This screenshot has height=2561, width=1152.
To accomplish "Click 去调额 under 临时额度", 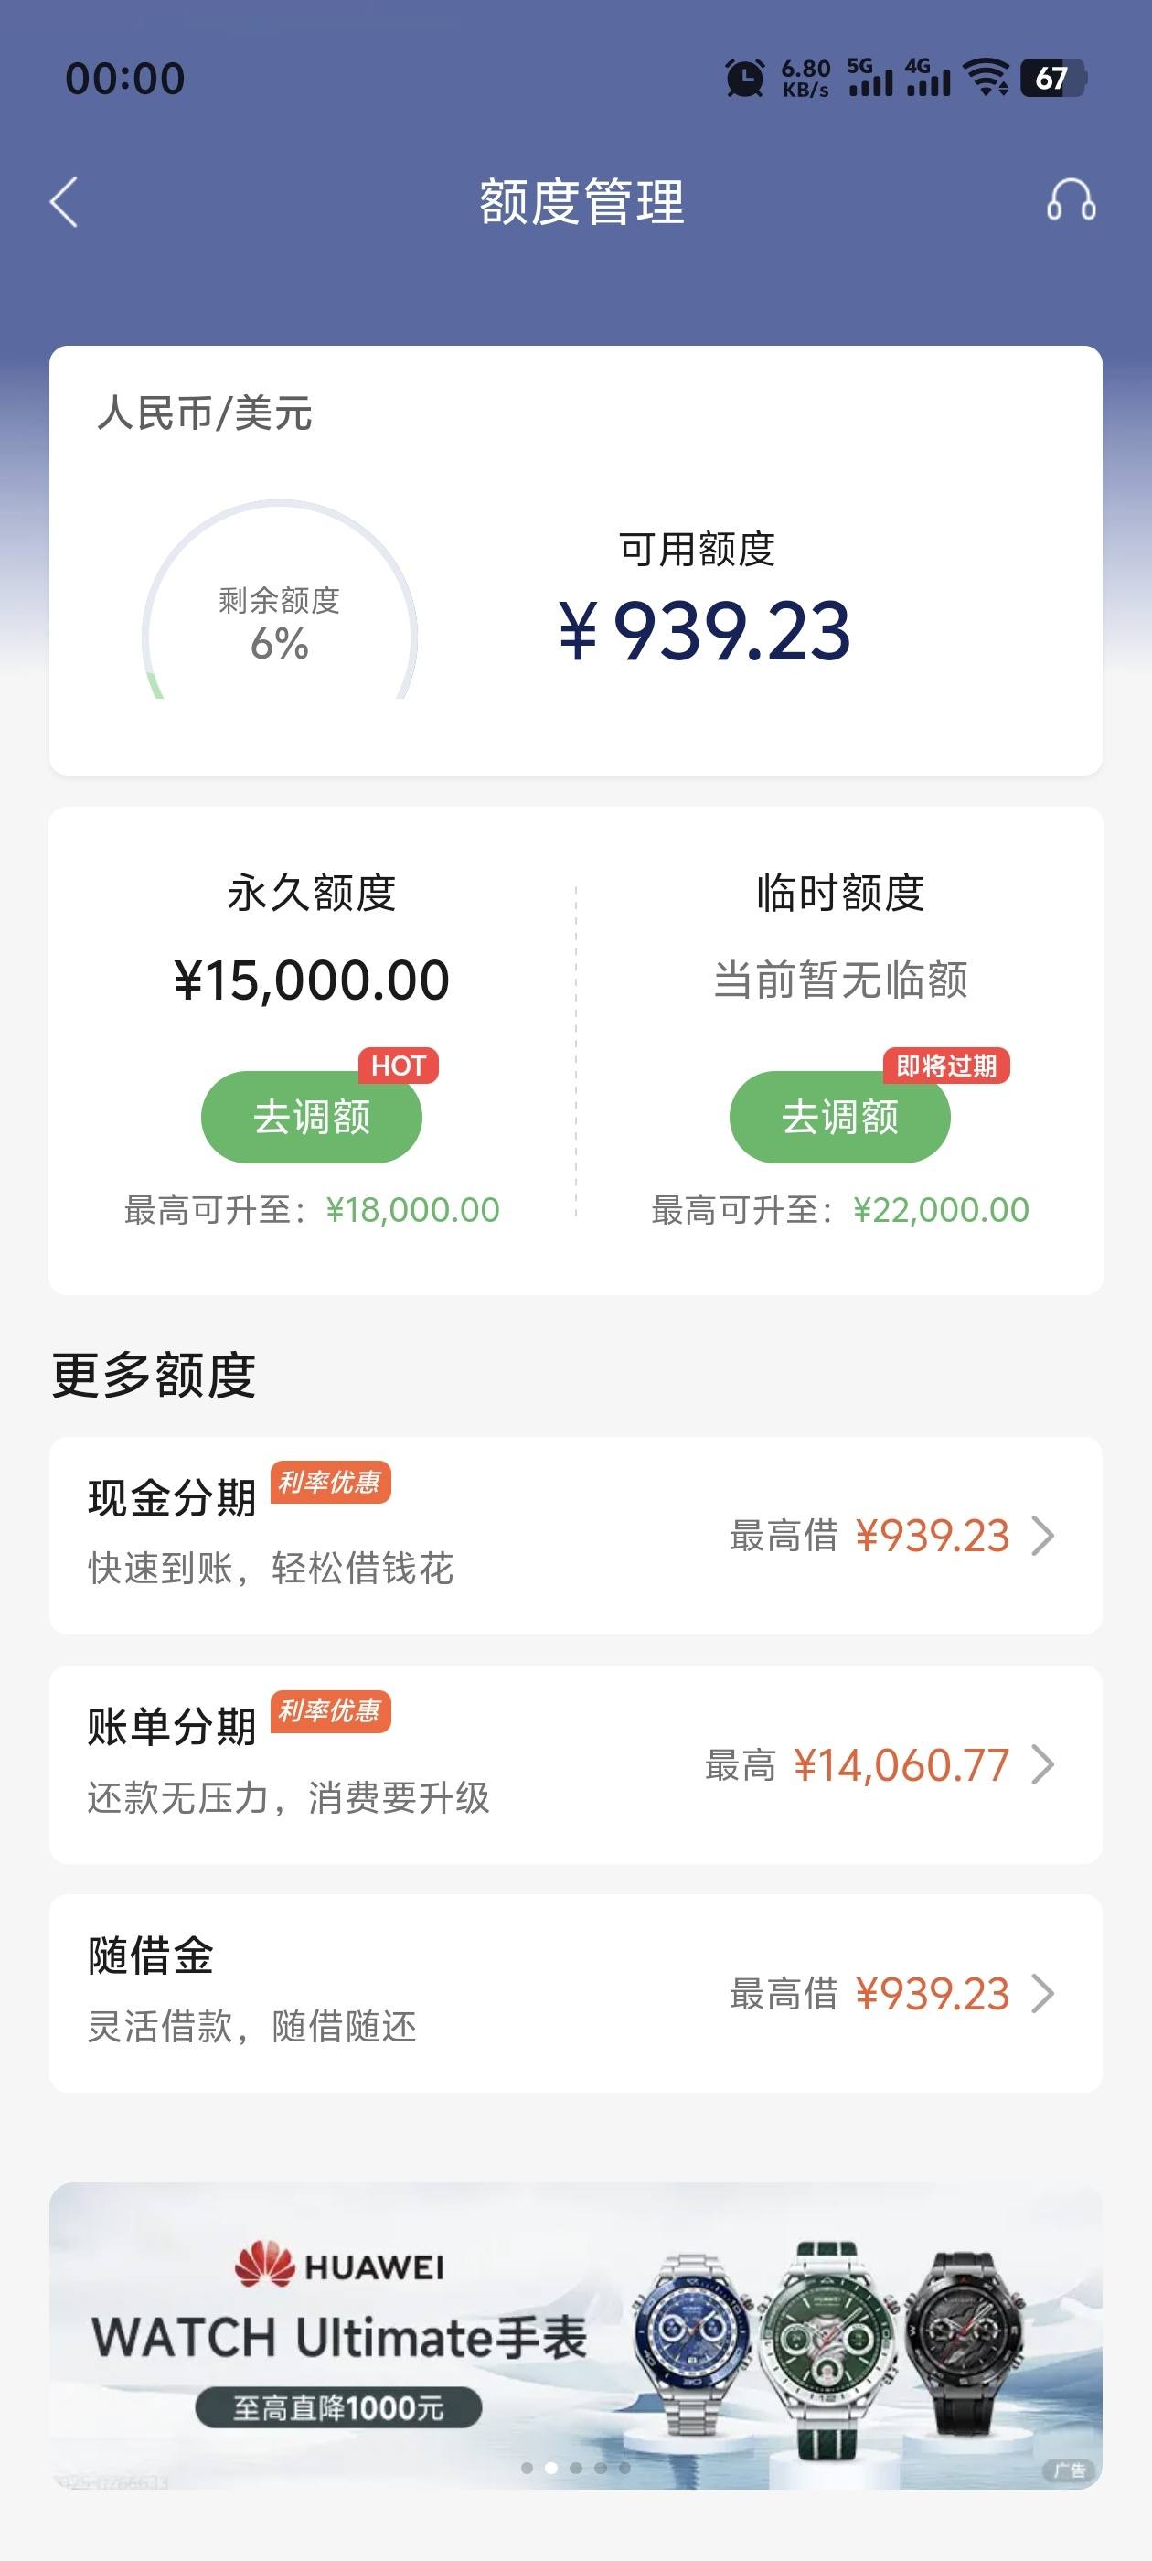I will click(x=840, y=1117).
